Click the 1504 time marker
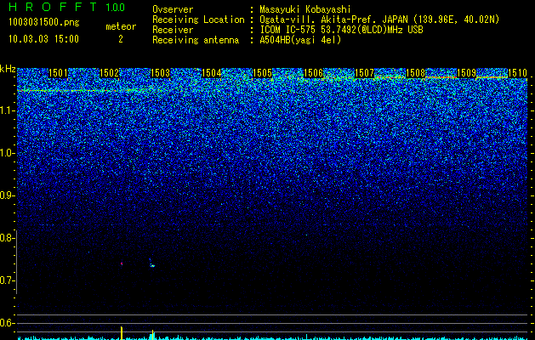This screenshot has height=340, width=535. coord(212,73)
